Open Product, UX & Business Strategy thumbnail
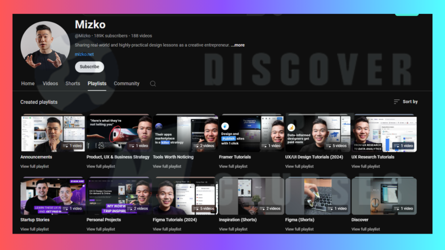Image resolution: width=445 pixels, height=250 pixels. [x=119, y=133]
